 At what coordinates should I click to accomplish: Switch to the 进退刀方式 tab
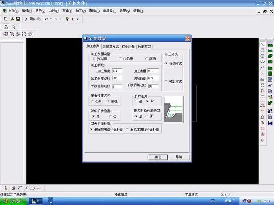click(x=110, y=47)
